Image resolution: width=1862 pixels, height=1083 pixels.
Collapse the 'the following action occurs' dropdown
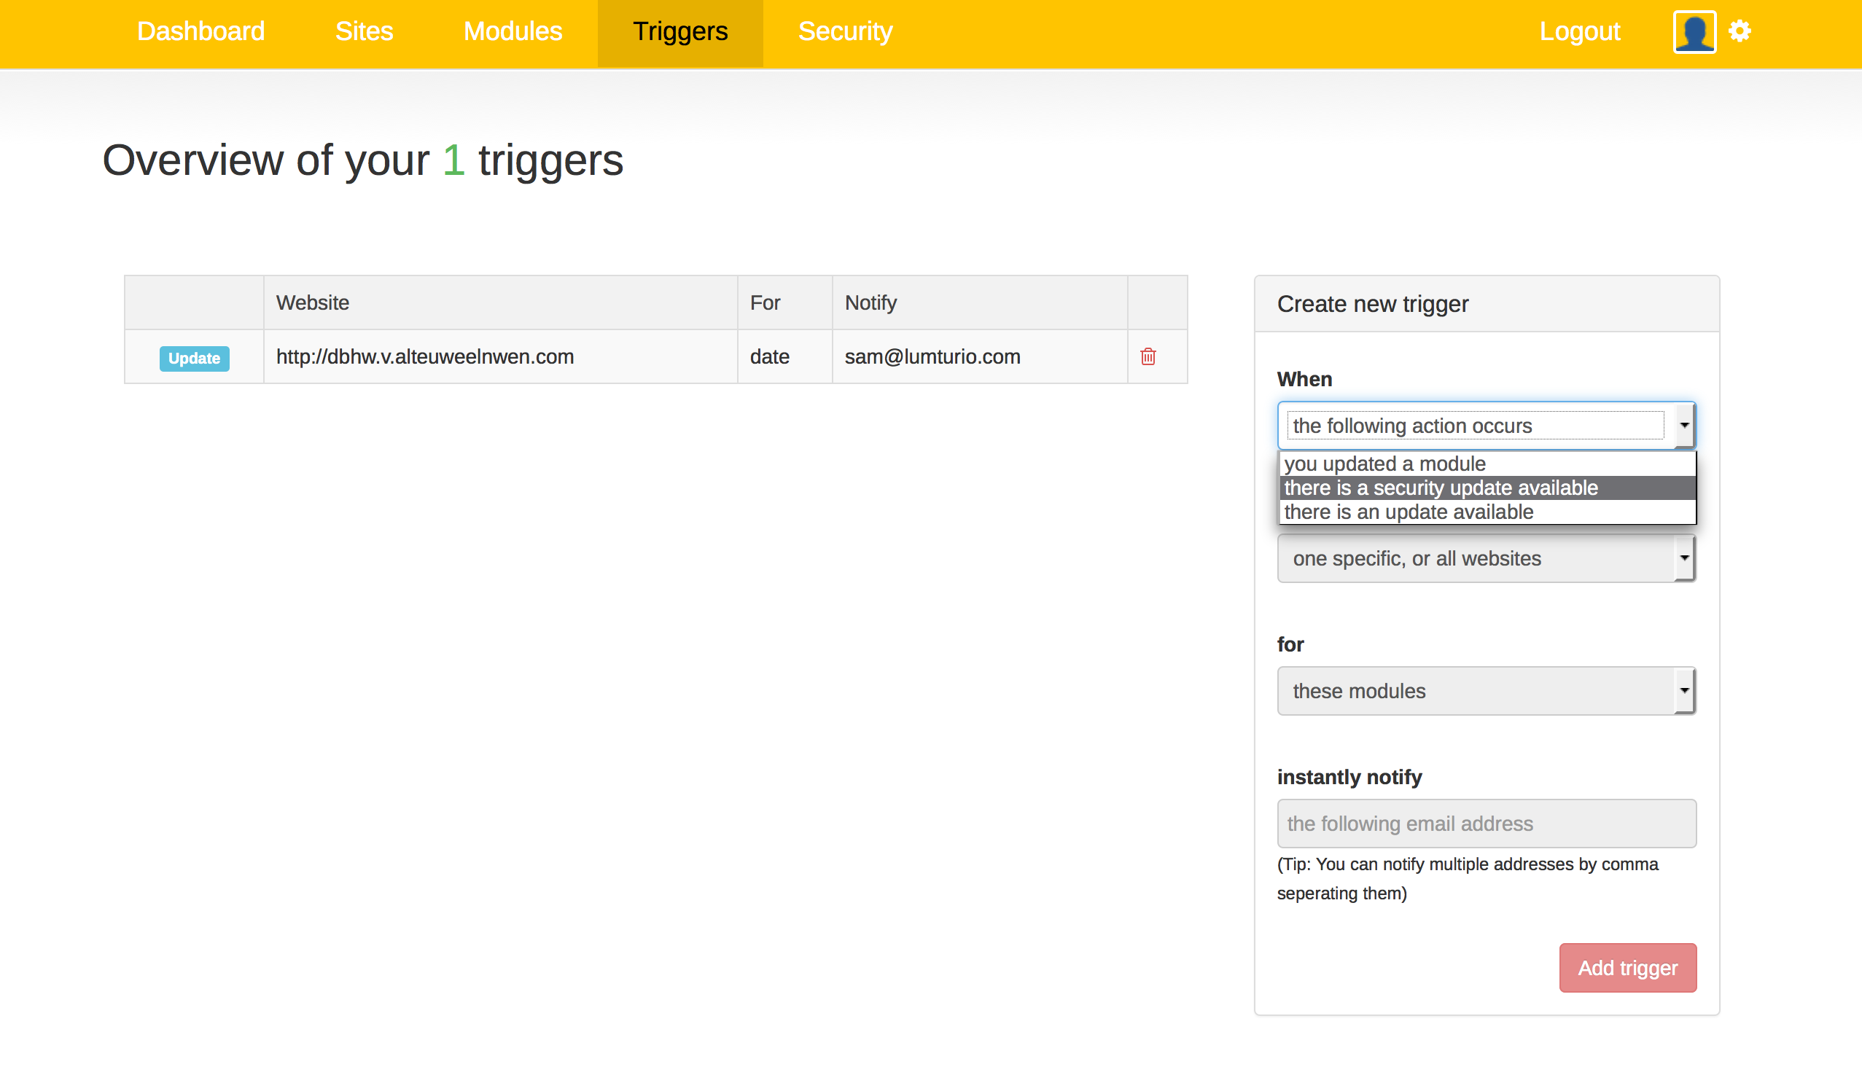[1485, 426]
